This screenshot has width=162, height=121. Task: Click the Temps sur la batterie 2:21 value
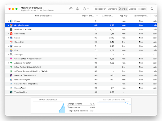point(92,111)
